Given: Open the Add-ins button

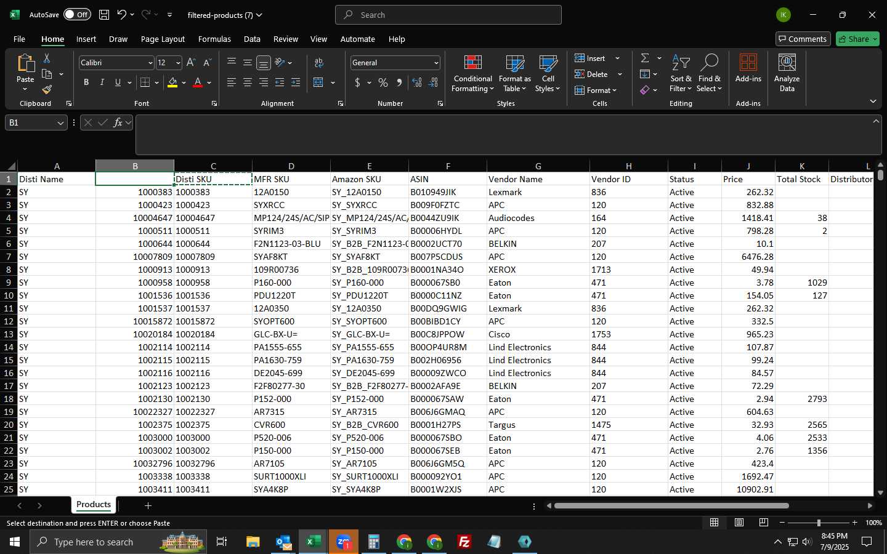Looking at the screenshot, I should pos(748,68).
